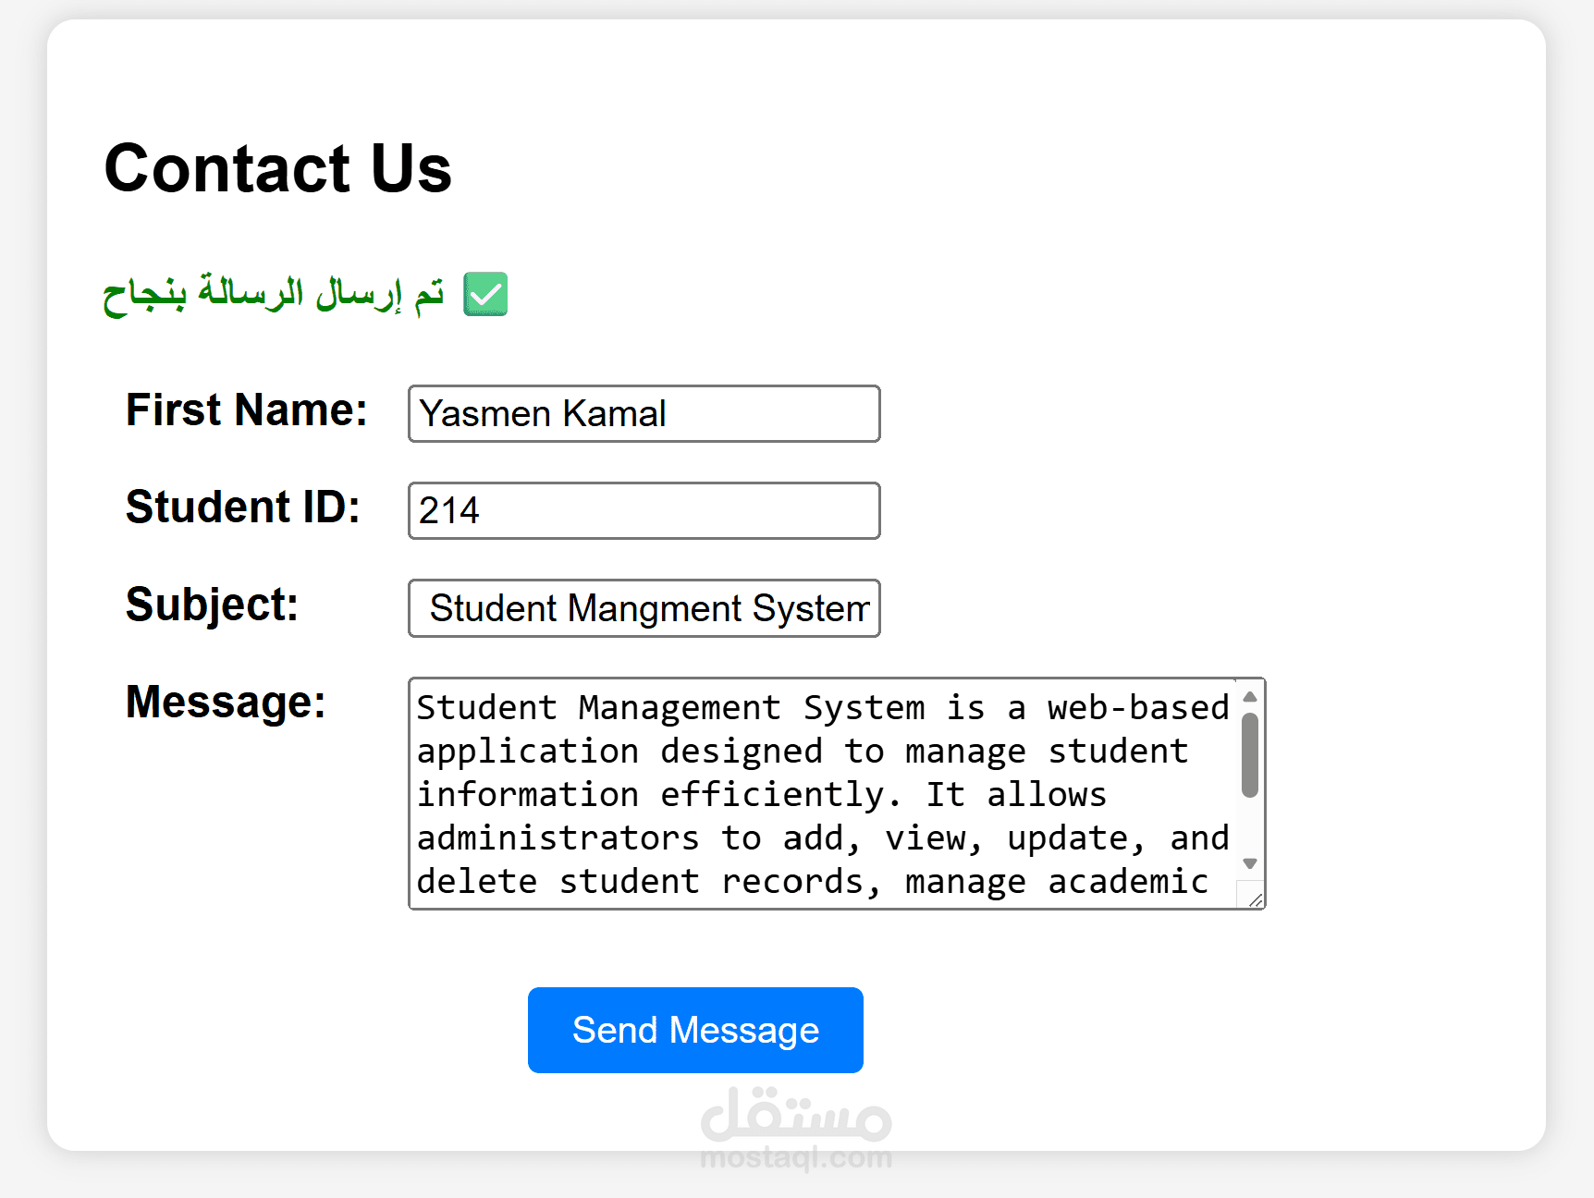Click the textarea resize handle icon
The width and height of the screenshot is (1594, 1198).
pos(1255,899)
